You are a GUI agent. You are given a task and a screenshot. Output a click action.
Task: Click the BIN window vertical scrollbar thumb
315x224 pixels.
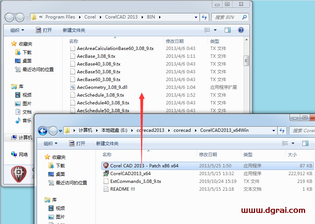point(246,61)
